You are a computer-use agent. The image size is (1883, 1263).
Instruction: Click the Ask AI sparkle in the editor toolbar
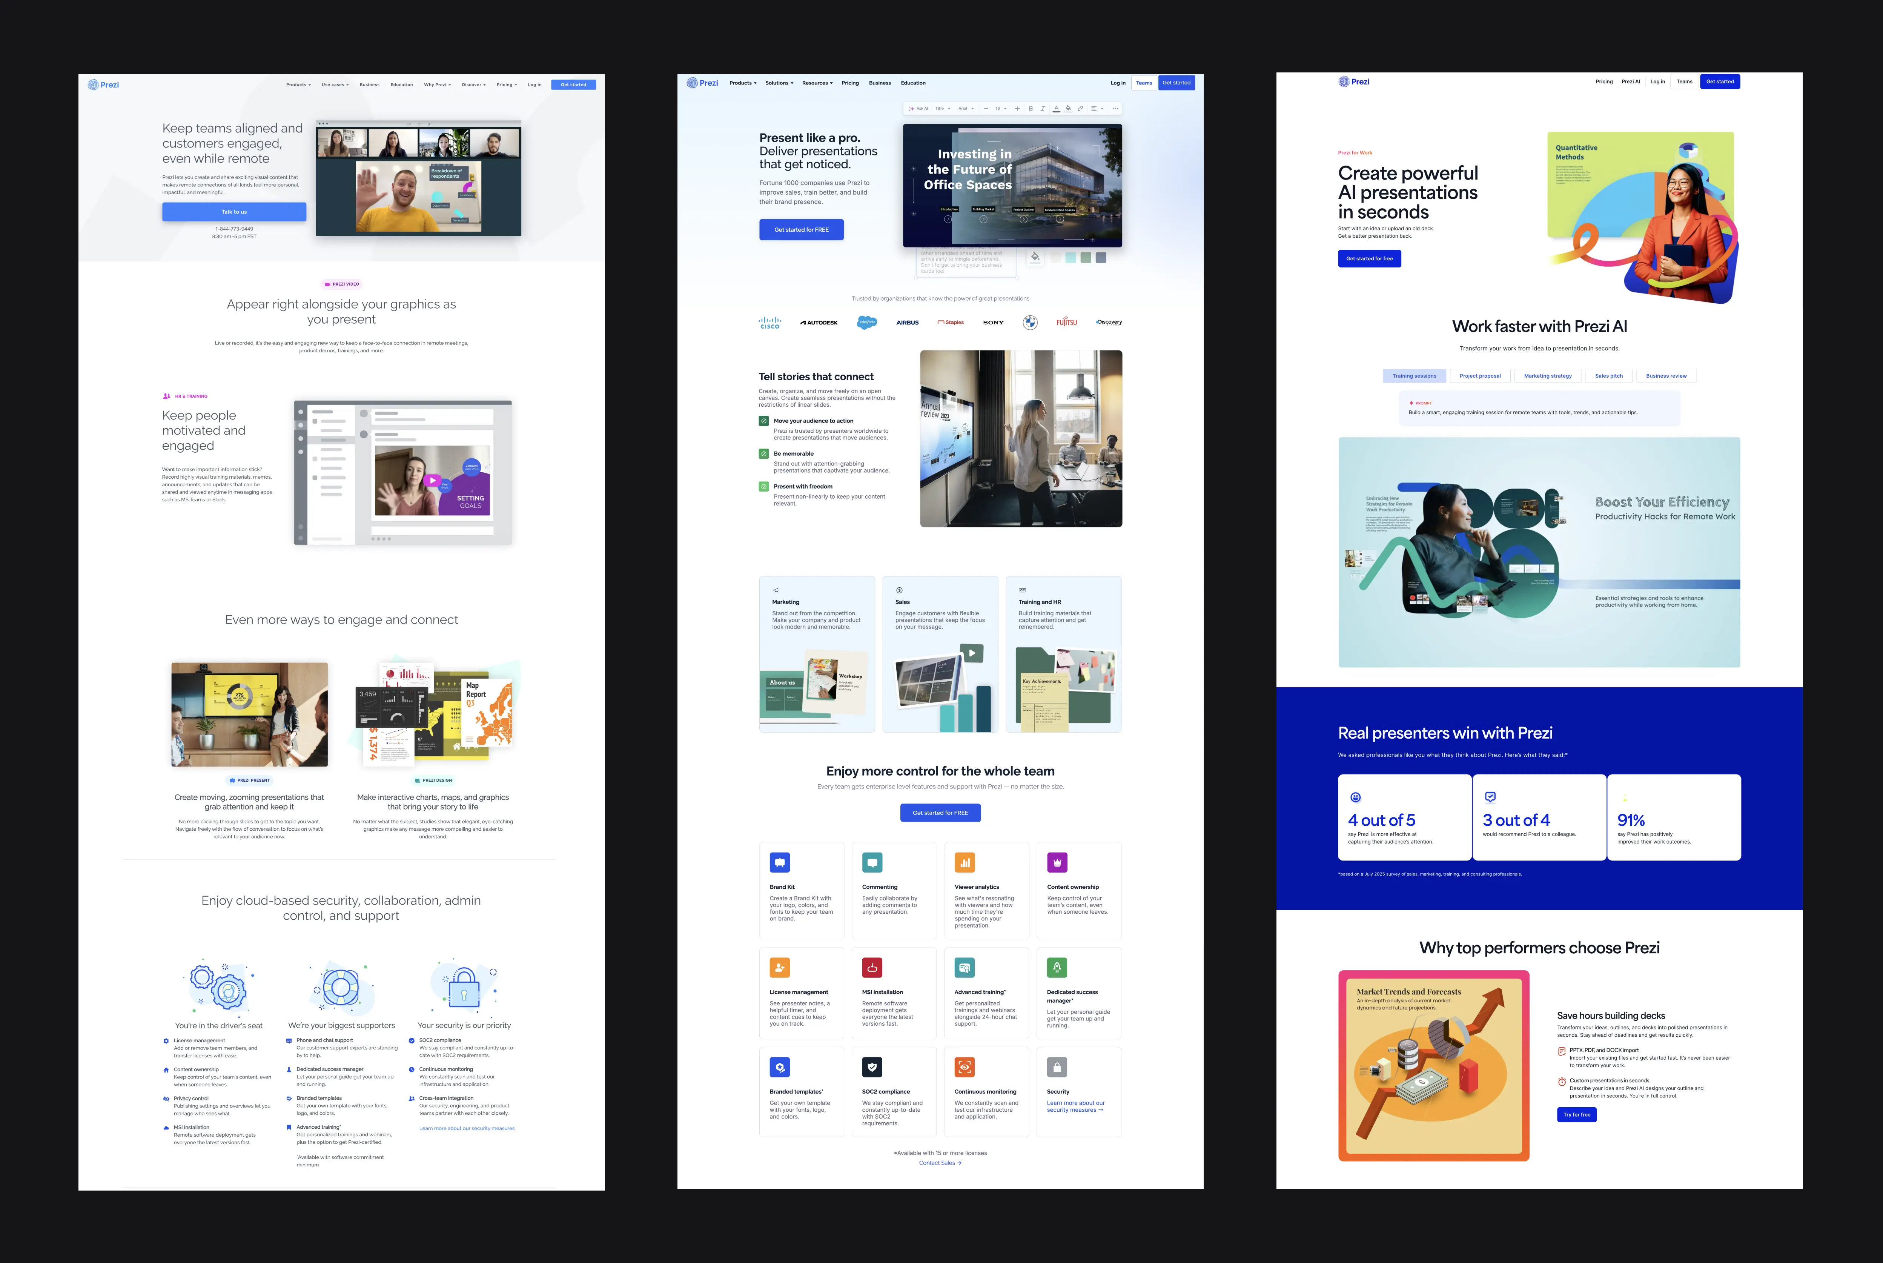coord(912,109)
